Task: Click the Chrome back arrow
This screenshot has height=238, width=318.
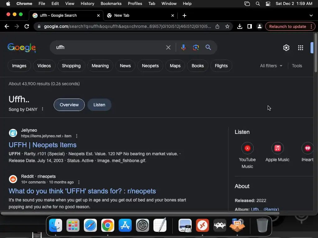Action: 7,26
